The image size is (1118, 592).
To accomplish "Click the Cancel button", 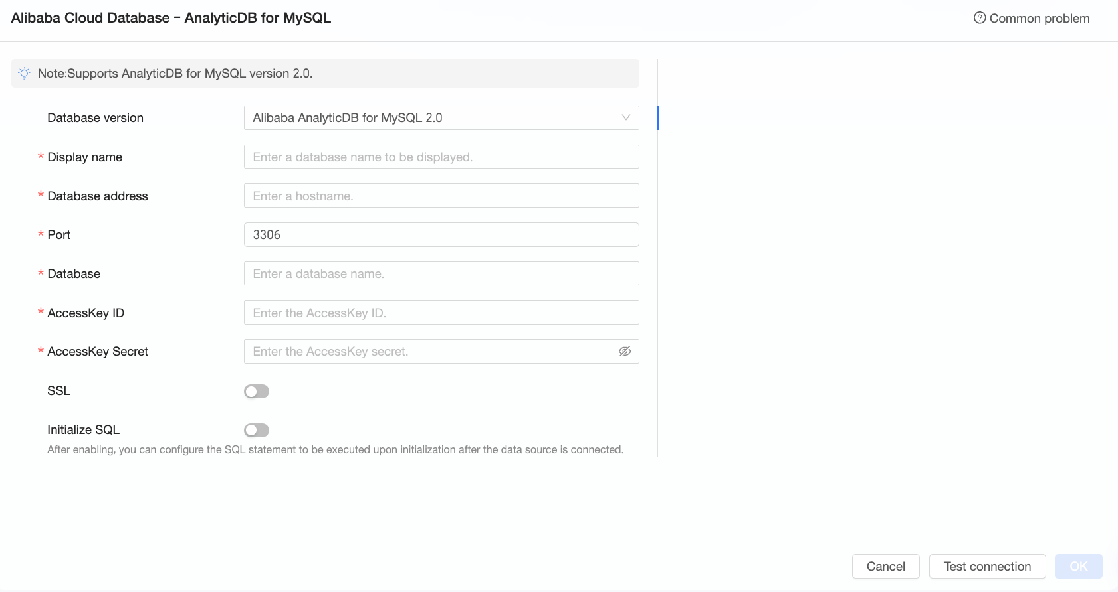I will 886,567.
